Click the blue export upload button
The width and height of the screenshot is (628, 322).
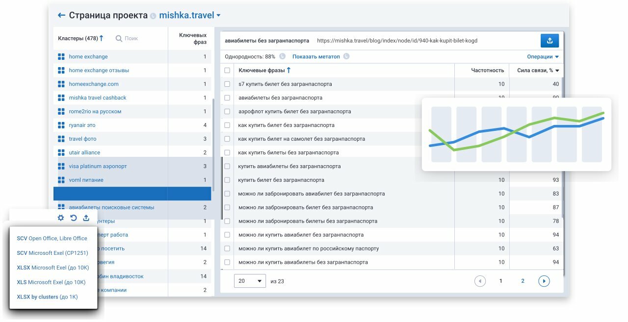click(x=549, y=41)
